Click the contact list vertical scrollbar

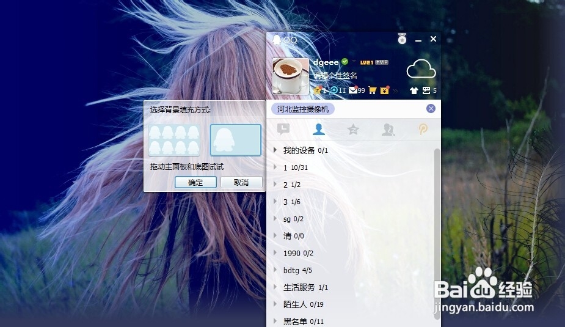(x=437, y=233)
